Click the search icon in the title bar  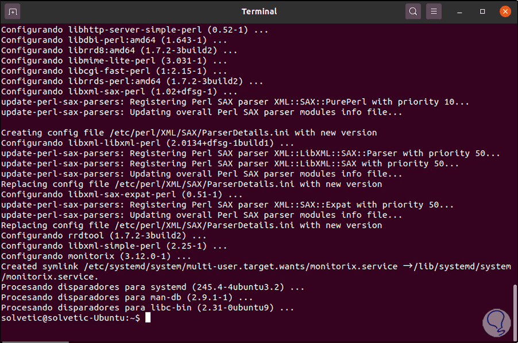[x=413, y=11]
